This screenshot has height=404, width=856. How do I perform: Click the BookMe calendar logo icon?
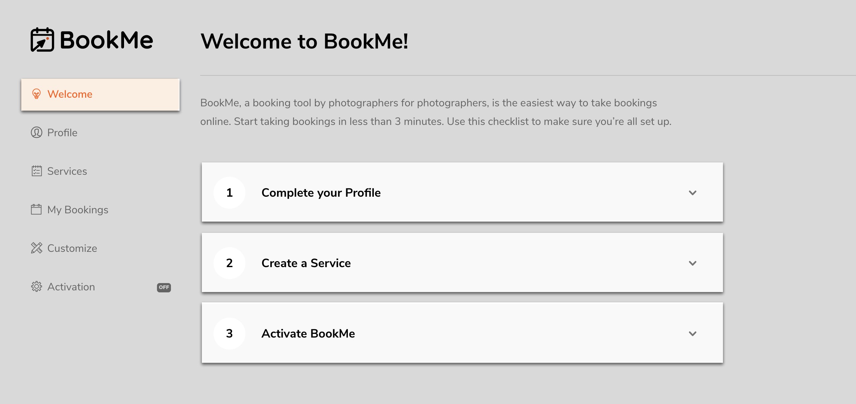[x=42, y=40]
